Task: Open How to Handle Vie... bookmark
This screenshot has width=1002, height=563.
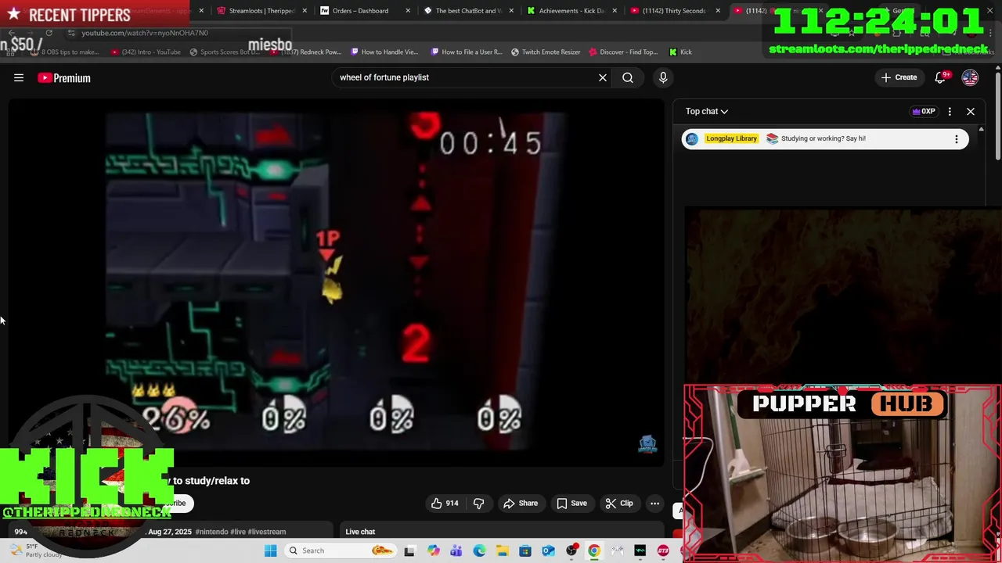Action: tap(384, 52)
